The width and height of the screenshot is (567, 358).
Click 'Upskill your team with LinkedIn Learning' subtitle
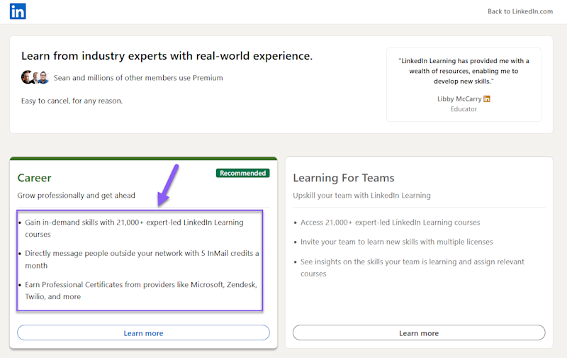pyautogui.click(x=361, y=195)
